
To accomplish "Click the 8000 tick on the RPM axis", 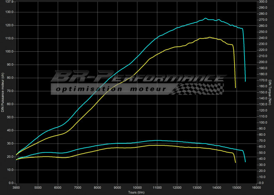I will tap(97, 187).
